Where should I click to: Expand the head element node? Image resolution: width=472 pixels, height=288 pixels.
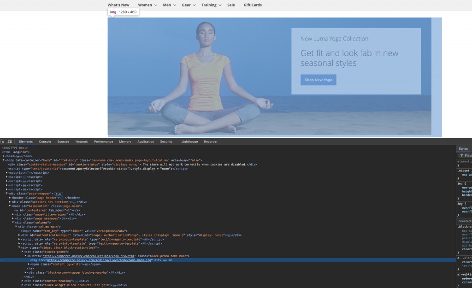point(4,156)
